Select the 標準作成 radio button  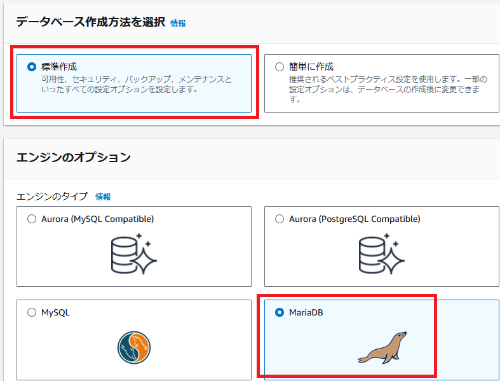coord(32,67)
